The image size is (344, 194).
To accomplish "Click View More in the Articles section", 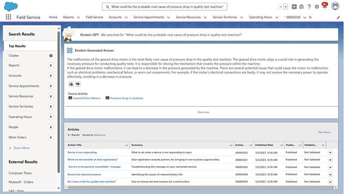I will pos(324,132).
